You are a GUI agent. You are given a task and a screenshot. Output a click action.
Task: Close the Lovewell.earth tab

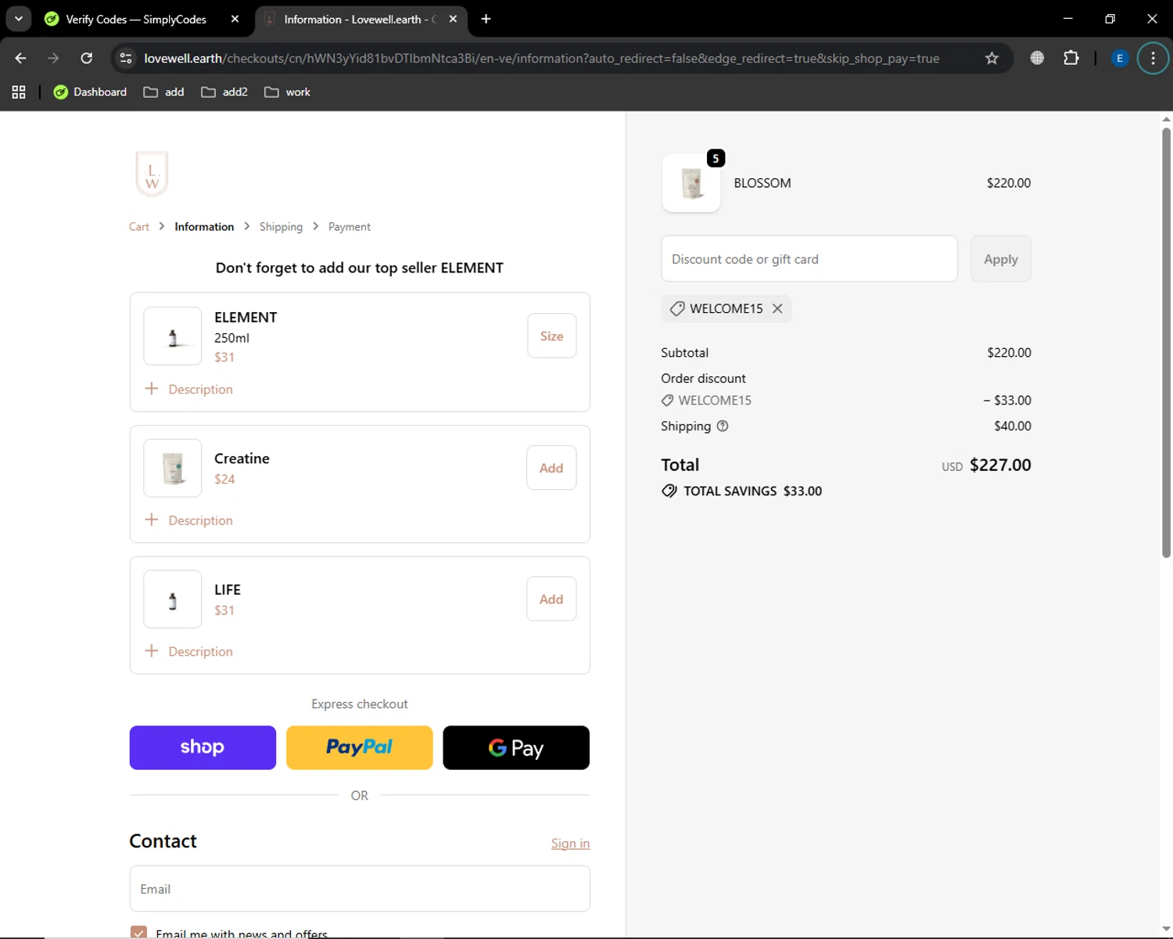pos(453,19)
